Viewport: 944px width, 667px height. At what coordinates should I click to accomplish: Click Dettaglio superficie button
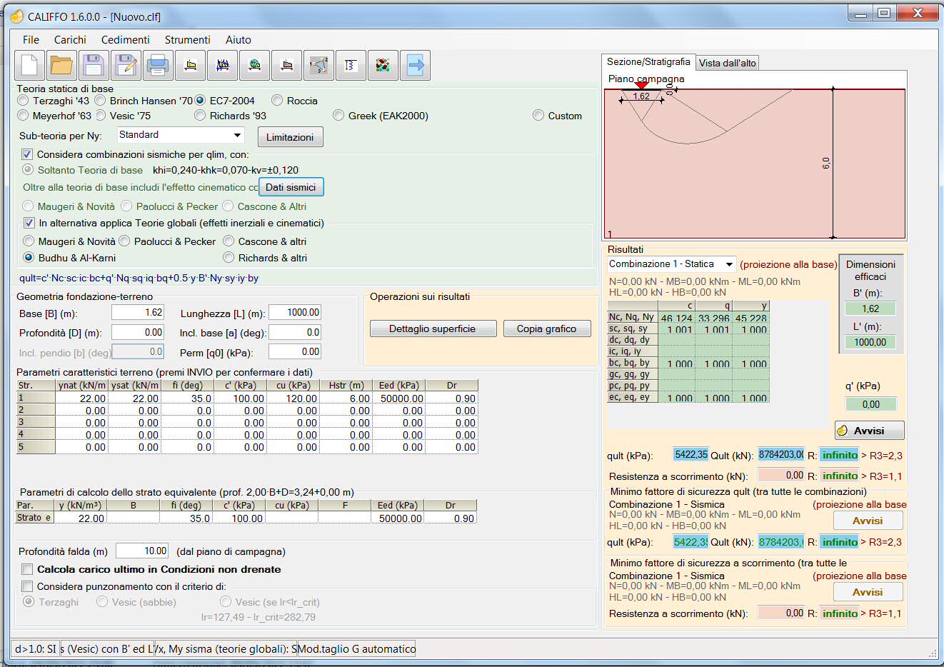click(x=432, y=329)
